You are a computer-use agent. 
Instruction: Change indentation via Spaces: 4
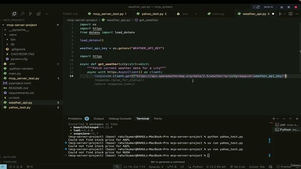(156, 167)
